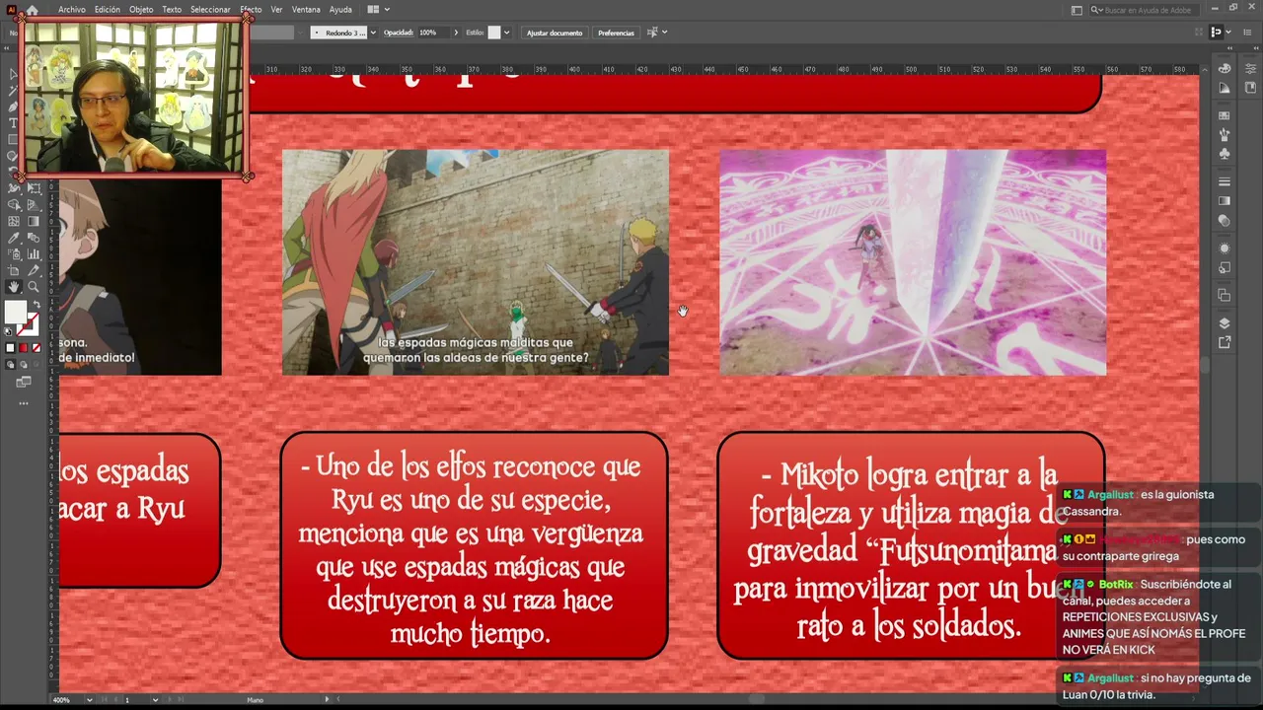This screenshot has height=710, width=1263.
Task: Open the Transparency panel
Action: coord(1225,220)
